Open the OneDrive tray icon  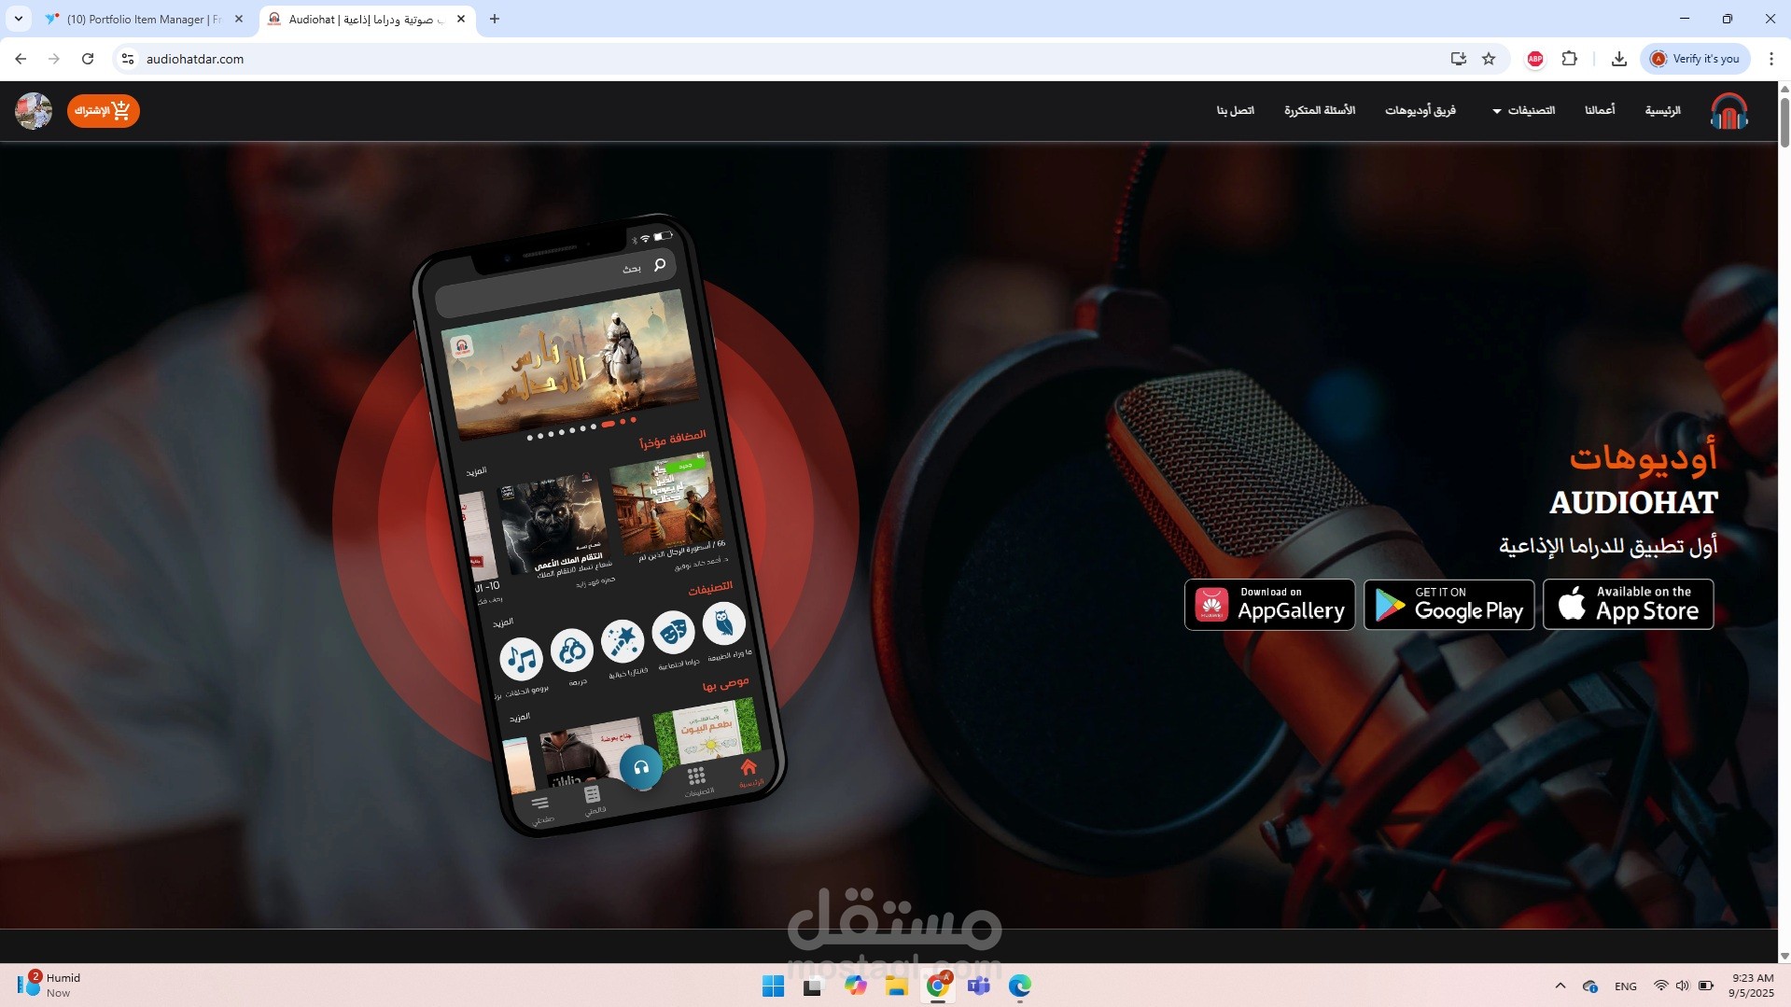(1591, 986)
